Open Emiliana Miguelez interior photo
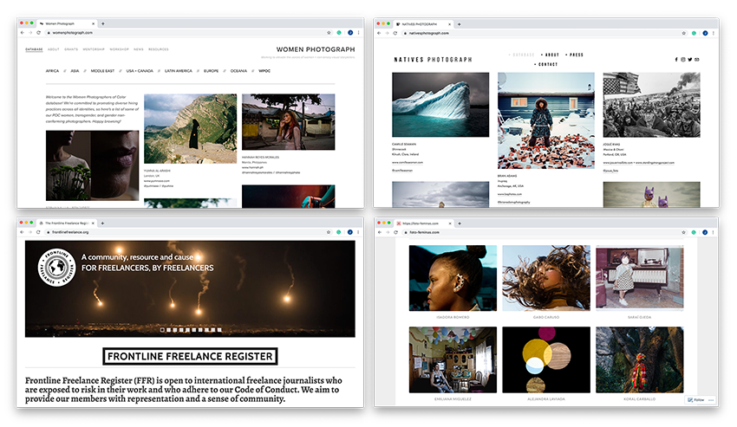Screen dimensions: 737x427 click(x=453, y=359)
